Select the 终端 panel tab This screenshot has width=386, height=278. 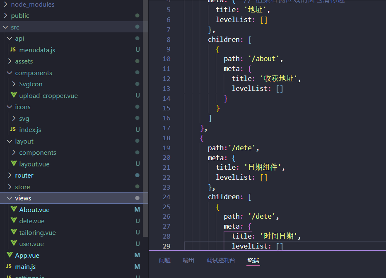253,260
